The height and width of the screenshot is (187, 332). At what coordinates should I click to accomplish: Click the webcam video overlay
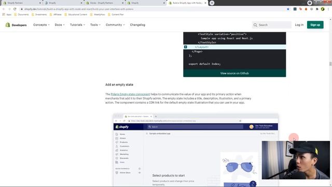(x=296, y=160)
